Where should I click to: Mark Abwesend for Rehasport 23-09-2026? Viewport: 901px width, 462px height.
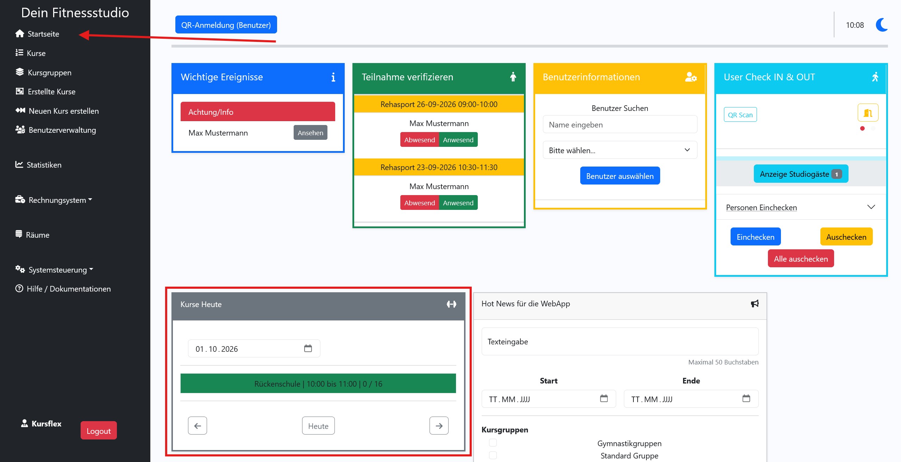(420, 202)
